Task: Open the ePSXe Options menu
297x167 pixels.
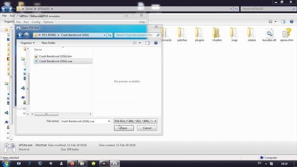Action: click(48, 22)
